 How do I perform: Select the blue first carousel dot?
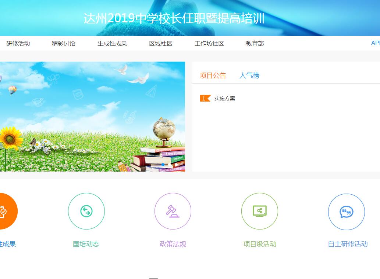tap(163, 165)
